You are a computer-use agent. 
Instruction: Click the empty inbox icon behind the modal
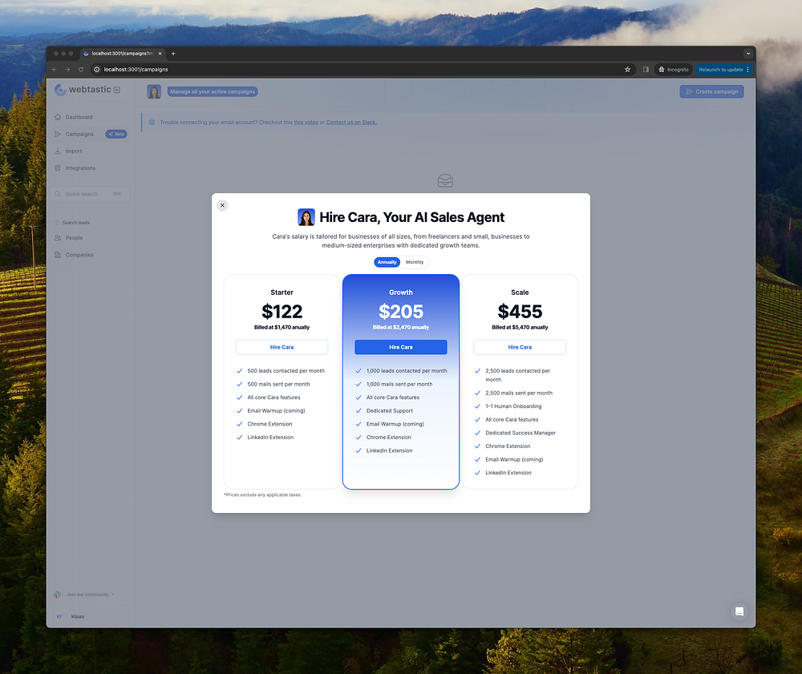click(445, 180)
